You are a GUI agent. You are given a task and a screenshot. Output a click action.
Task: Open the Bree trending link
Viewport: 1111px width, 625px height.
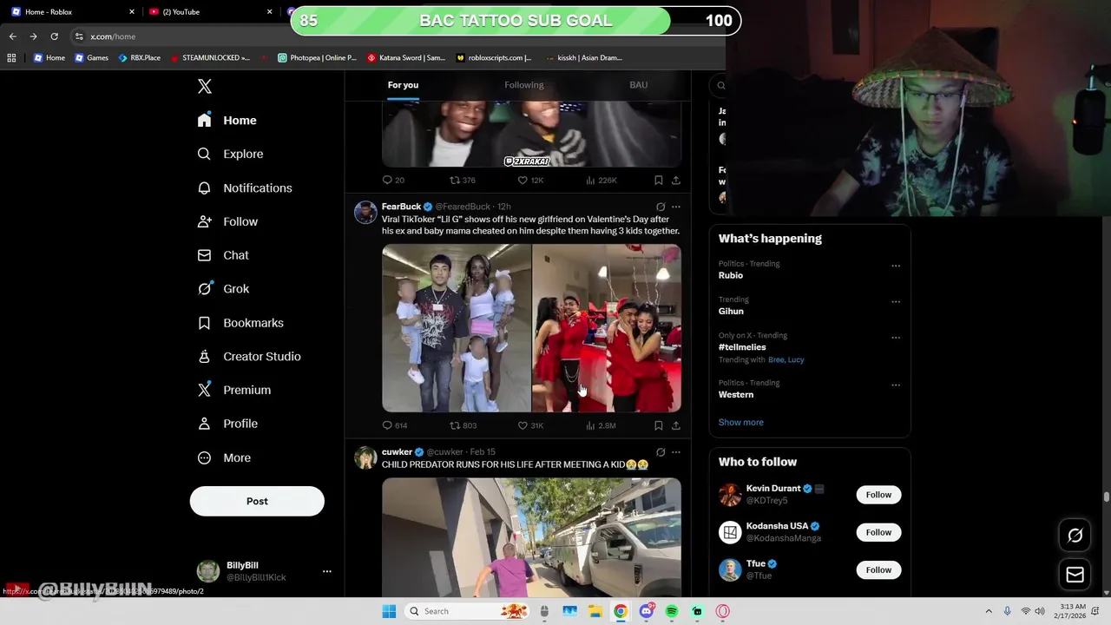776,359
